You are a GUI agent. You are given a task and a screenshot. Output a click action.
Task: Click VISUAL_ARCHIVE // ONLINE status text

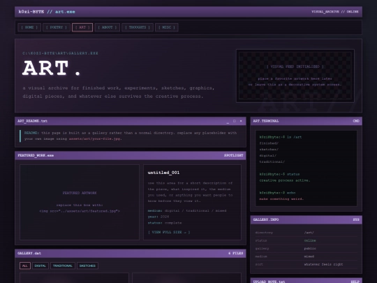(335, 12)
